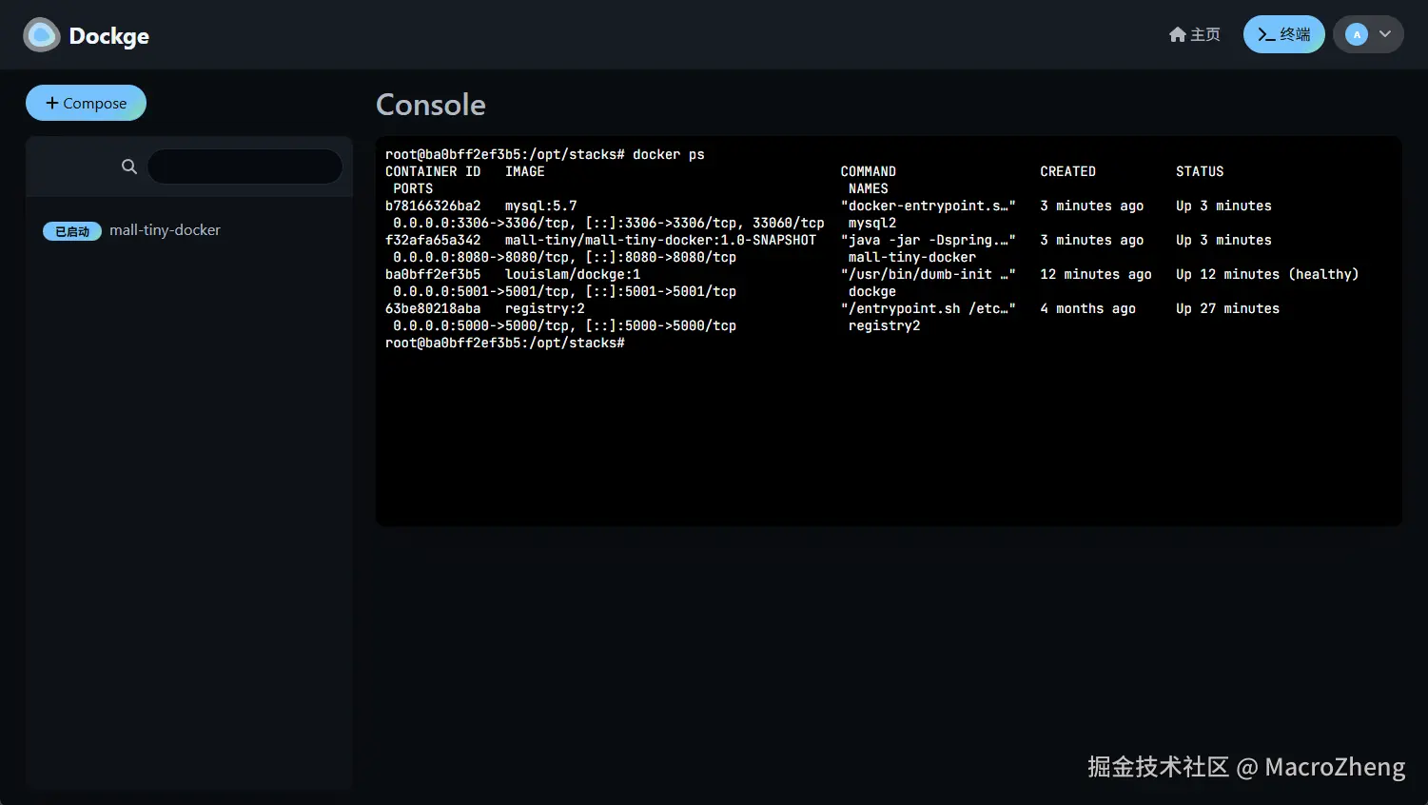1428x805 pixels.
Task: Click image louislam/dockge:1
Action: (573, 274)
